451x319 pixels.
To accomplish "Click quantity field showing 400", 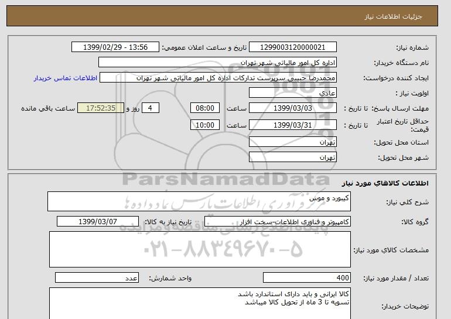I will (307, 277).
